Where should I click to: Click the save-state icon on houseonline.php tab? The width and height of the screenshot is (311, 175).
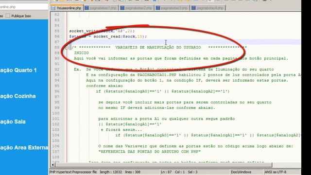click(53, 8)
